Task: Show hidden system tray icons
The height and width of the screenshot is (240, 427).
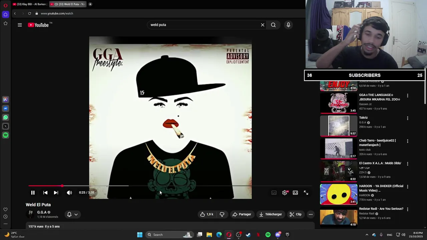Action: coord(367,235)
